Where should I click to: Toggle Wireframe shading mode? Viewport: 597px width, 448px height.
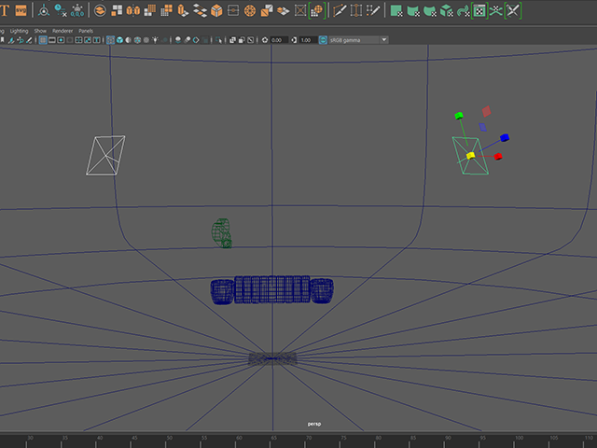[110, 40]
